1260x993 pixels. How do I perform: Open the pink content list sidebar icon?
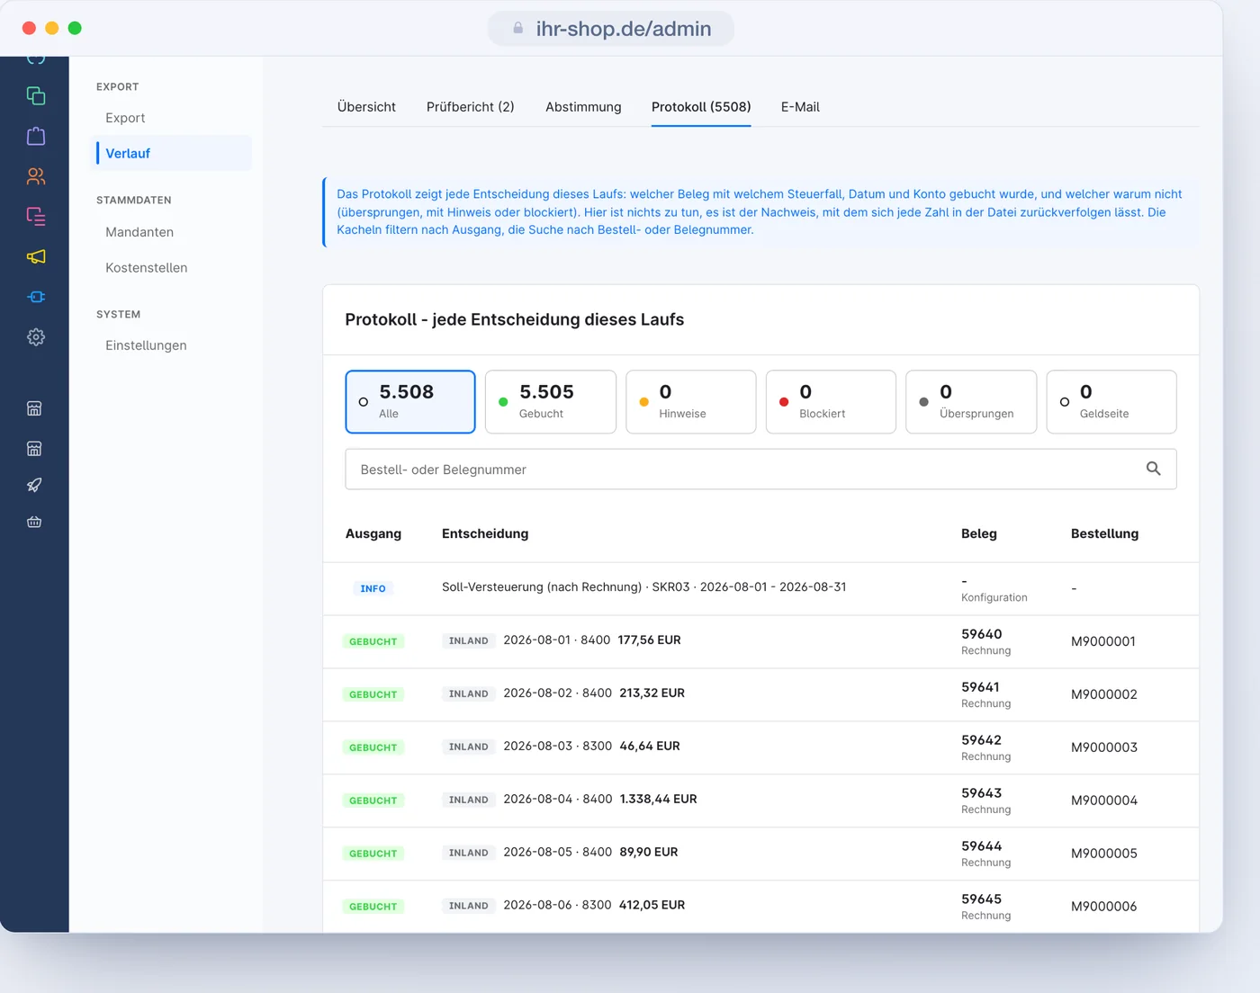point(36,216)
